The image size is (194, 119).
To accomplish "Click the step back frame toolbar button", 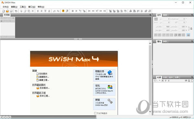I will coord(93,11).
